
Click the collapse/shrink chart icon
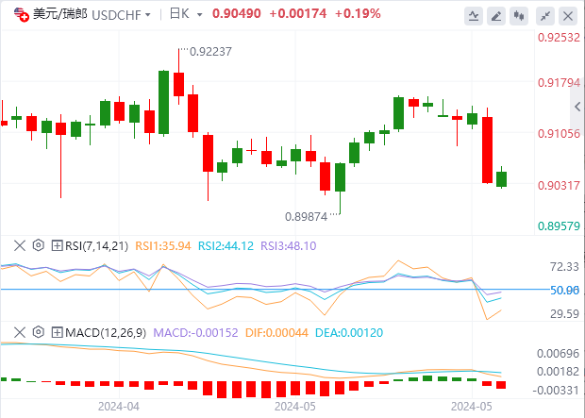(x=545, y=16)
